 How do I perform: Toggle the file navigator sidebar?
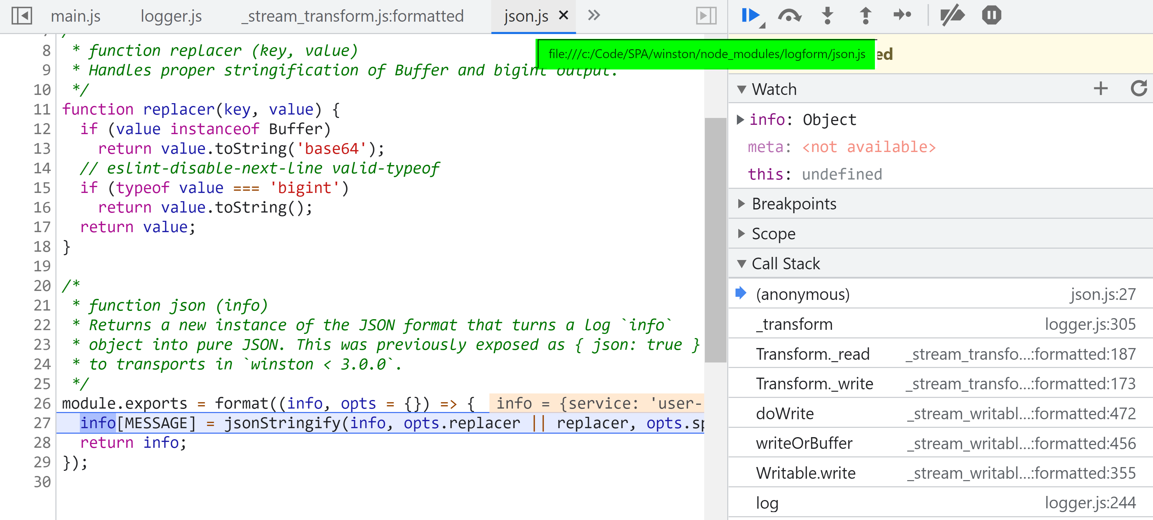point(21,16)
